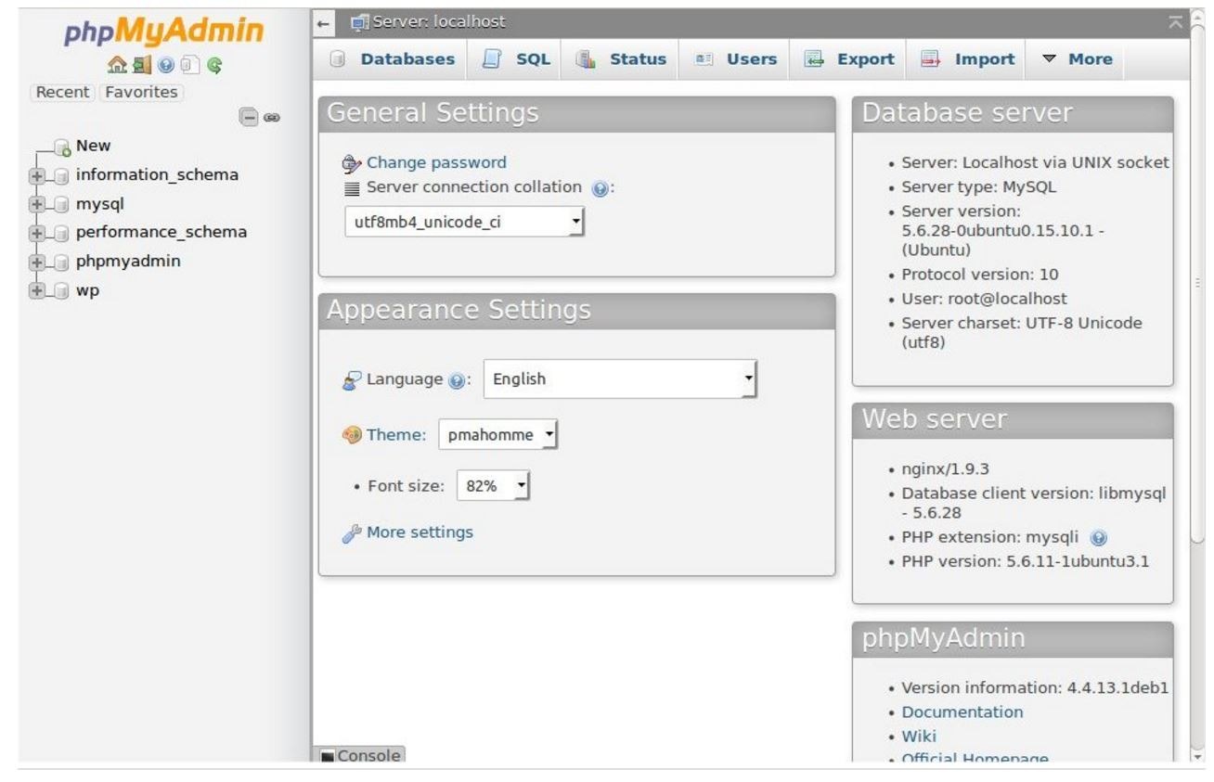Open the More settings link
Image resolution: width=1214 pixels, height=782 pixels.
point(420,532)
